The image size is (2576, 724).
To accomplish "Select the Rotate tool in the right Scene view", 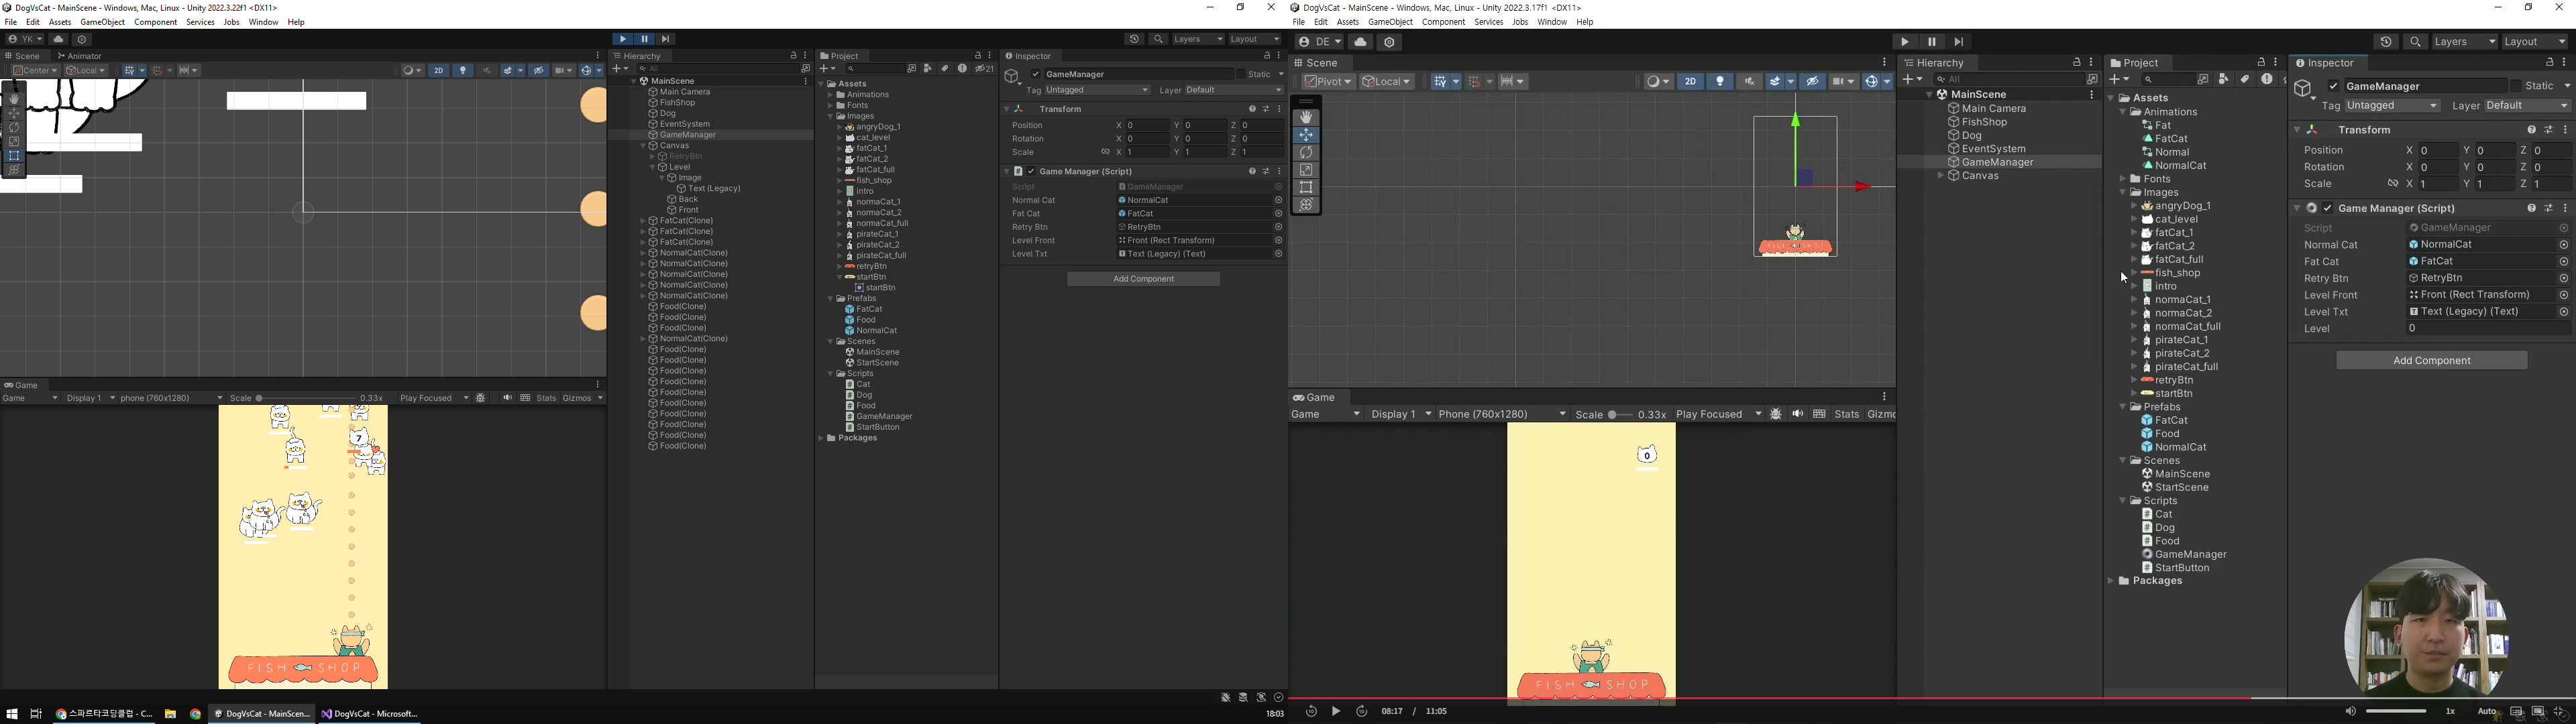I will tap(1306, 153).
